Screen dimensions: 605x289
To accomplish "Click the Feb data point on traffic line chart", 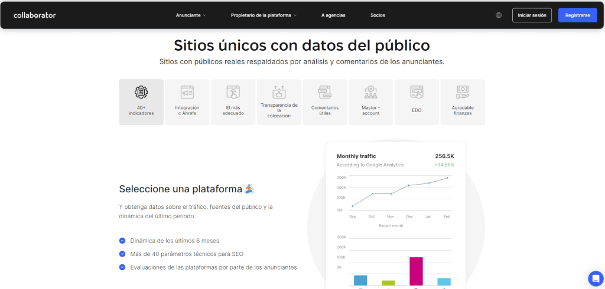I will click(x=447, y=178).
